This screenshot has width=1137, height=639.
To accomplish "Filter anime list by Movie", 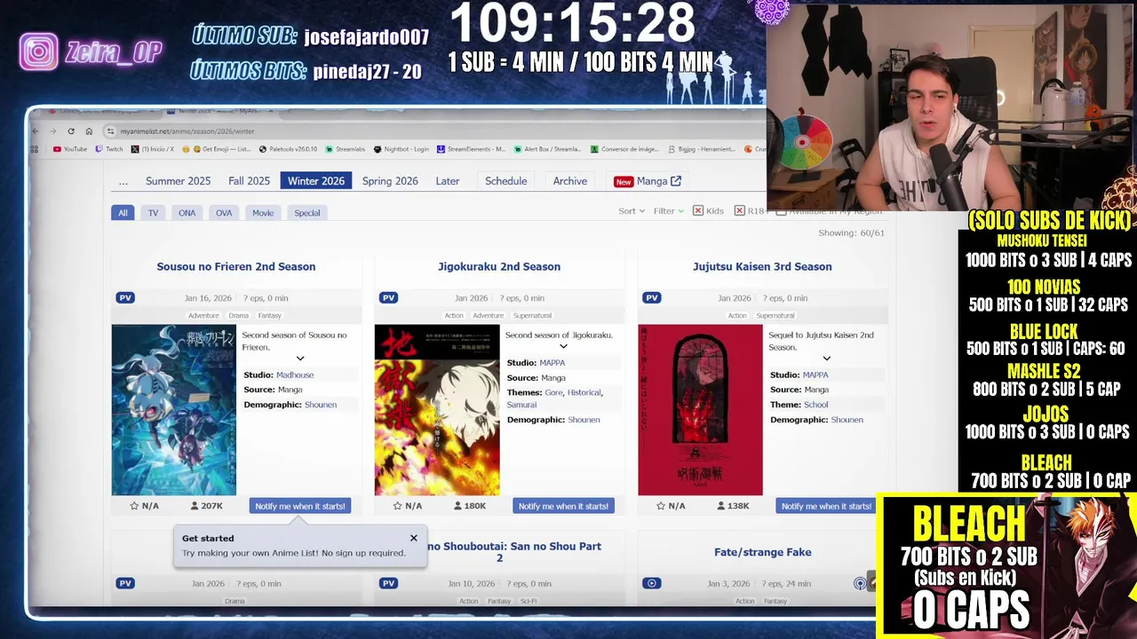I will tap(263, 213).
